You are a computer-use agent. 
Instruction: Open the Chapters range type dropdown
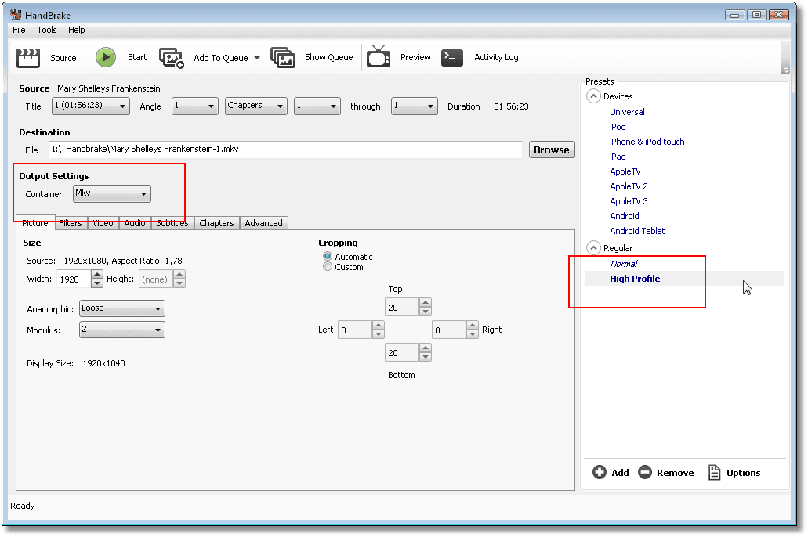256,106
